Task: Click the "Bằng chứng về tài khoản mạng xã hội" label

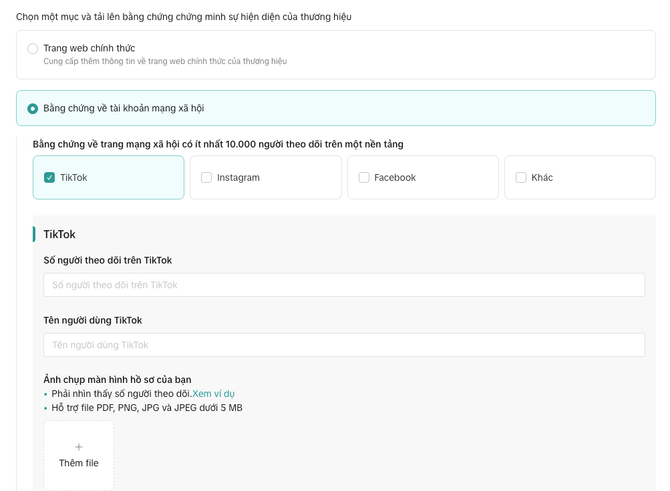Action: [x=124, y=108]
